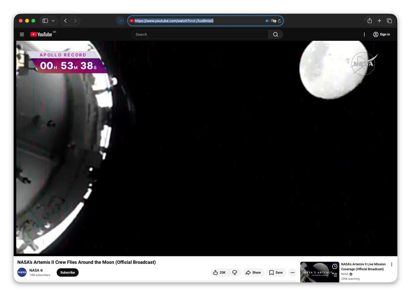
Task: Subscribe to the NASA channel
Action: tap(67, 272)
